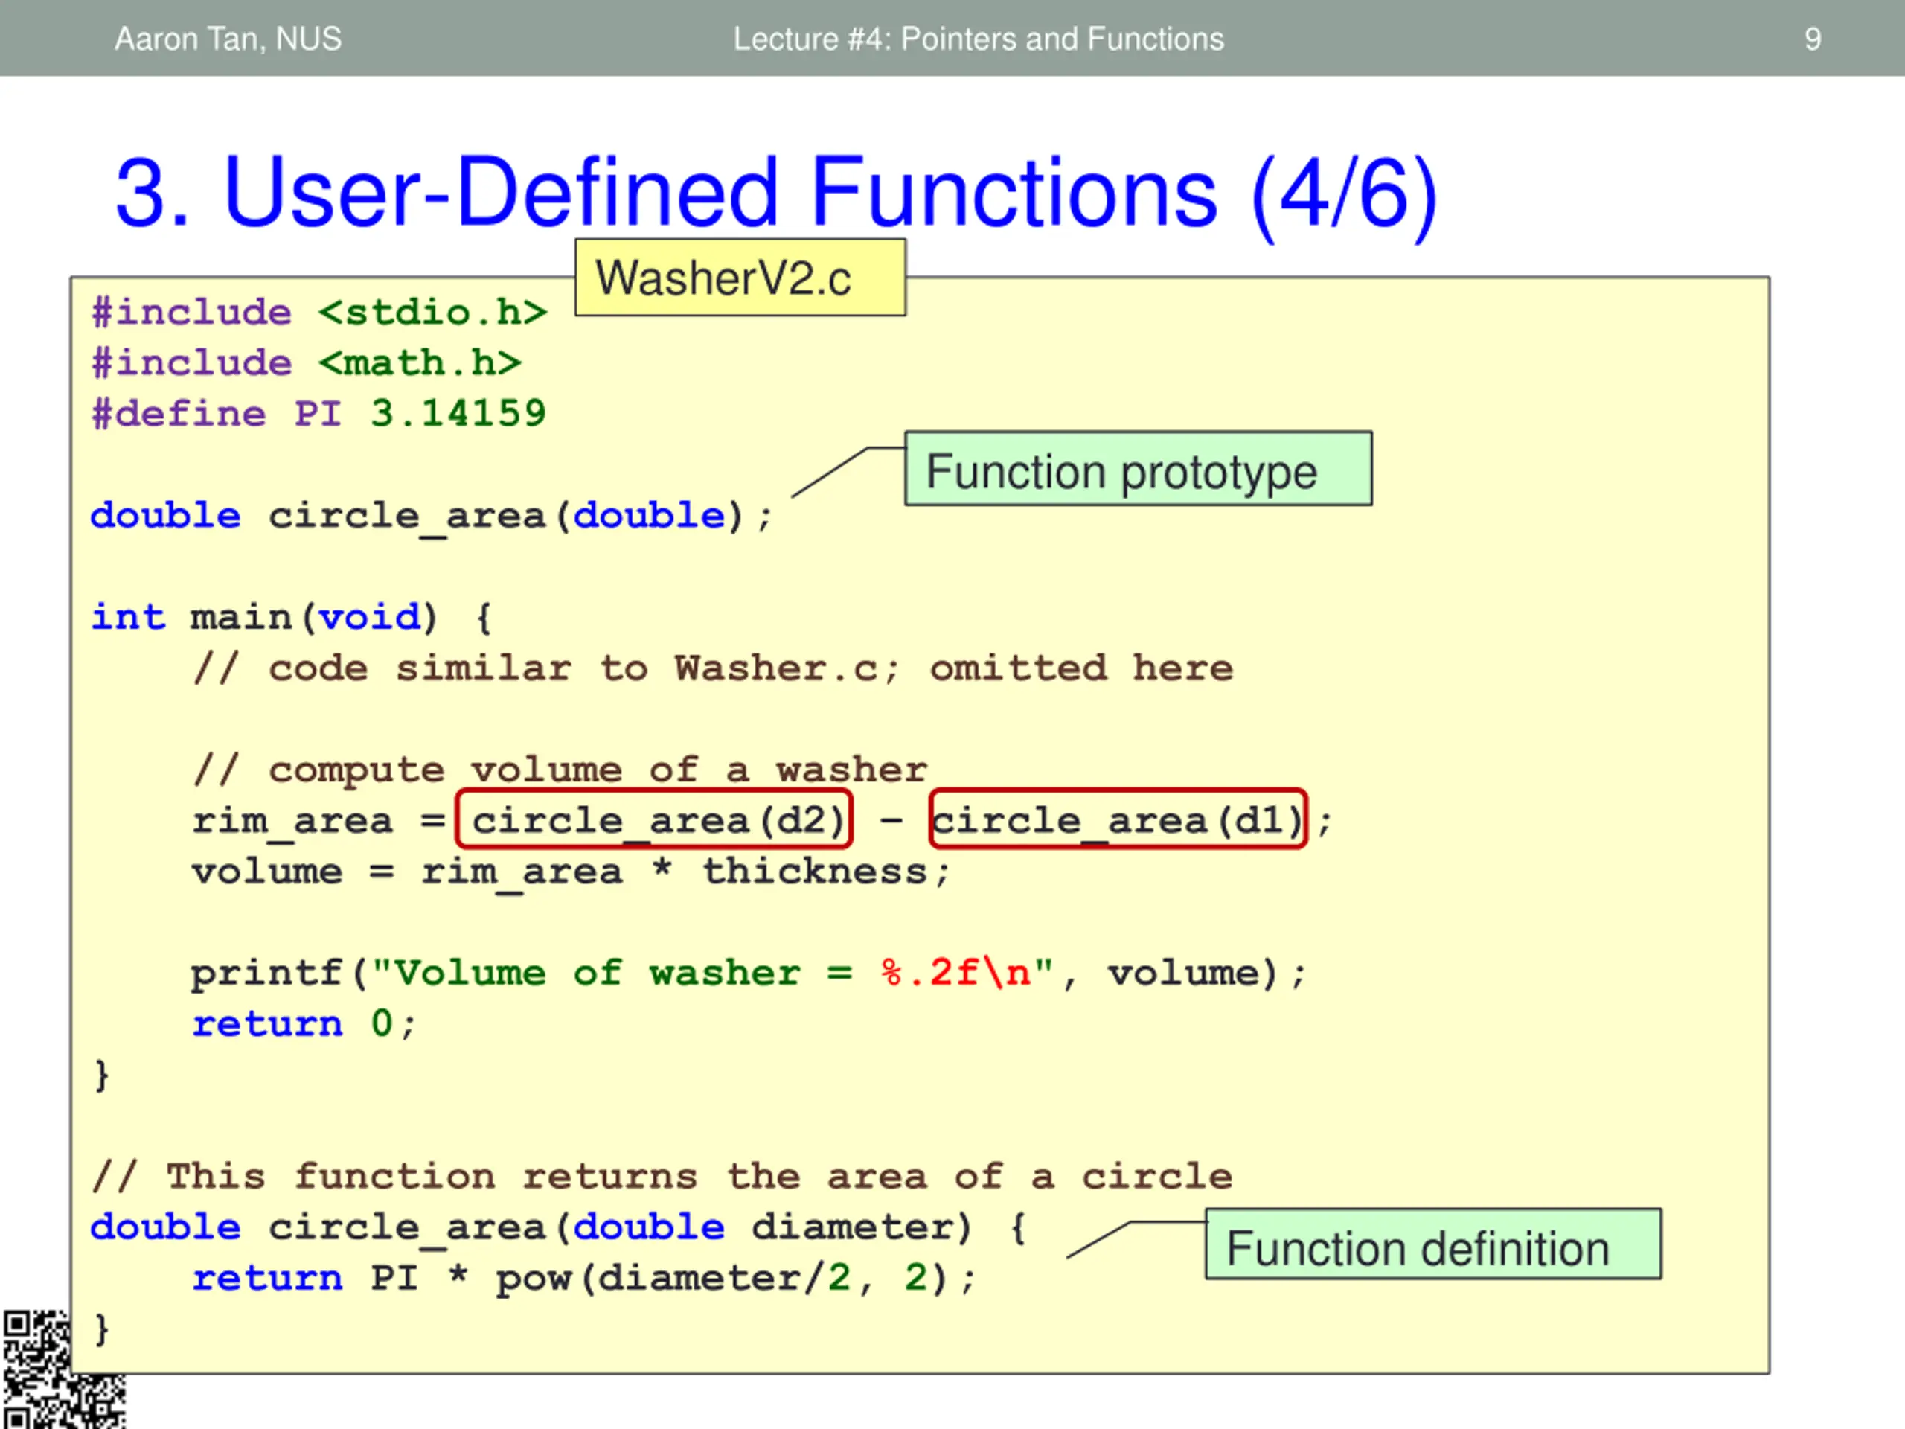Click the compute volume of a washer comment
Screen dimensions: 1905x1429
click(x=560, y=769)
